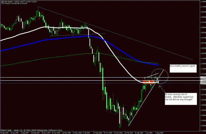Select the ellipse around the latest candles
This screenshot has width=206, height=134.
160,76
